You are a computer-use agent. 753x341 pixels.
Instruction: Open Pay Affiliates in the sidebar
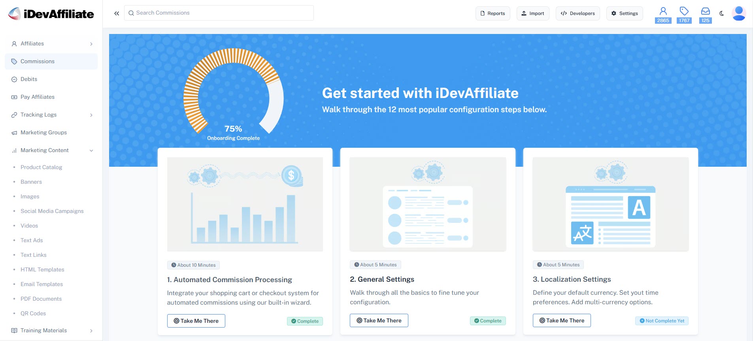coord(51,97)
